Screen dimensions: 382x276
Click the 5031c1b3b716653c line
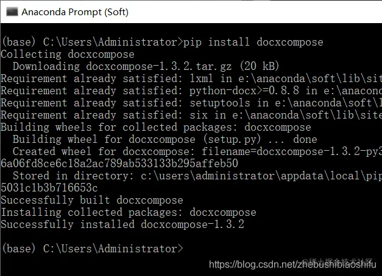pyautogui.click(x=49, y=188)
